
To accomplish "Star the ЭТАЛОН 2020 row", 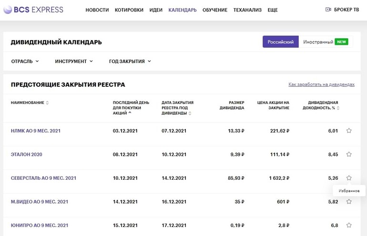I will (349, 154).
